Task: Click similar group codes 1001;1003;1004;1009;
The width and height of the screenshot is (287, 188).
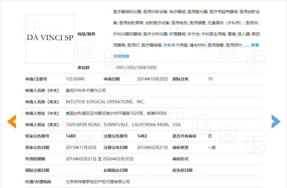Action: 136,68
